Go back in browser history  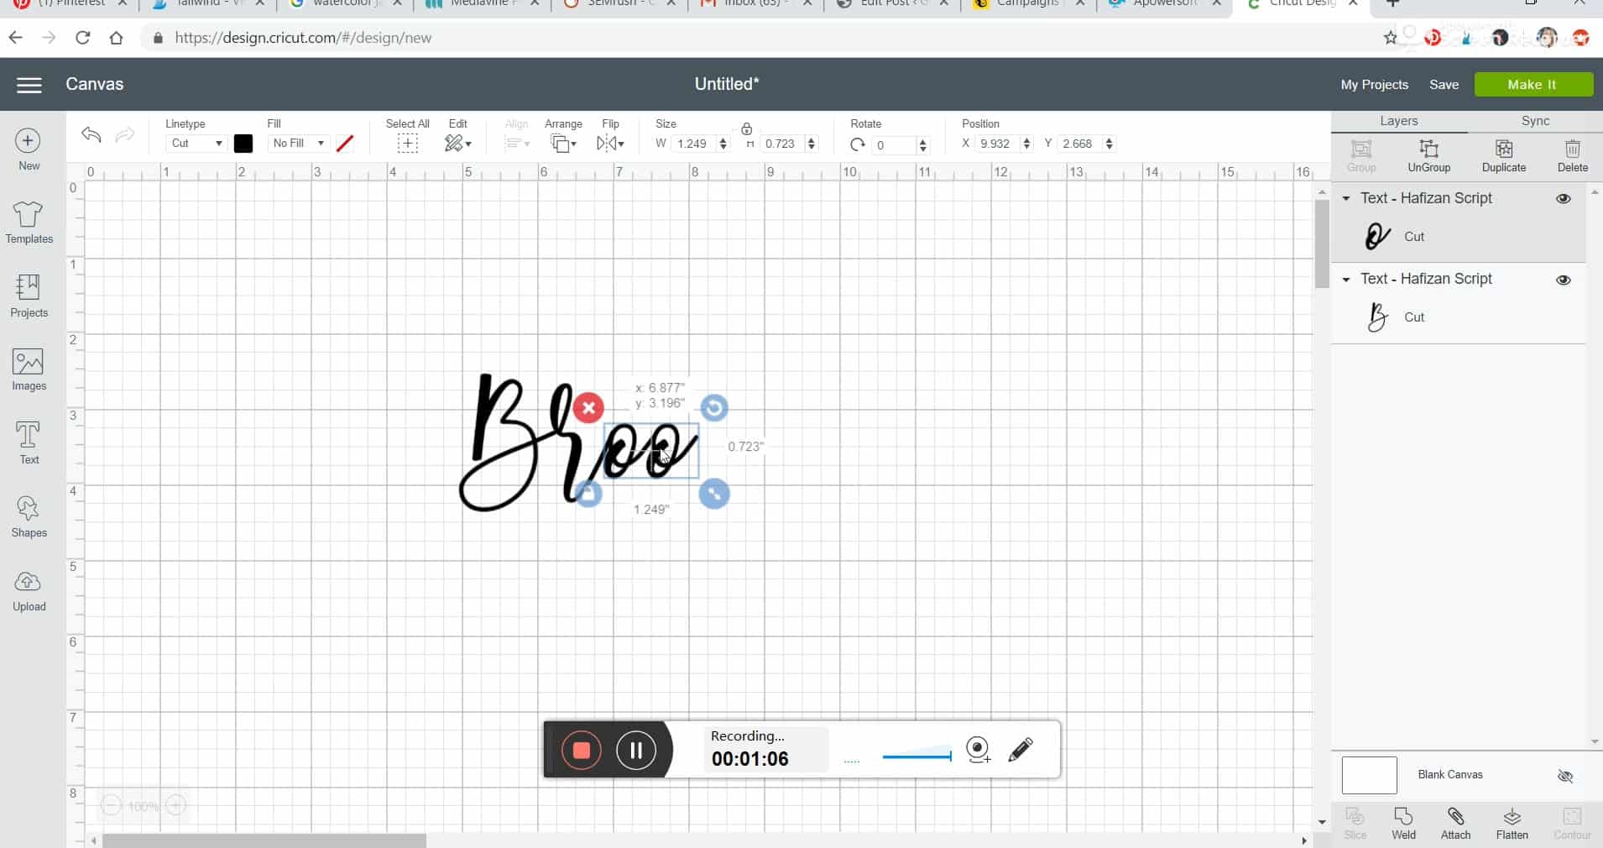coord(15,38)
